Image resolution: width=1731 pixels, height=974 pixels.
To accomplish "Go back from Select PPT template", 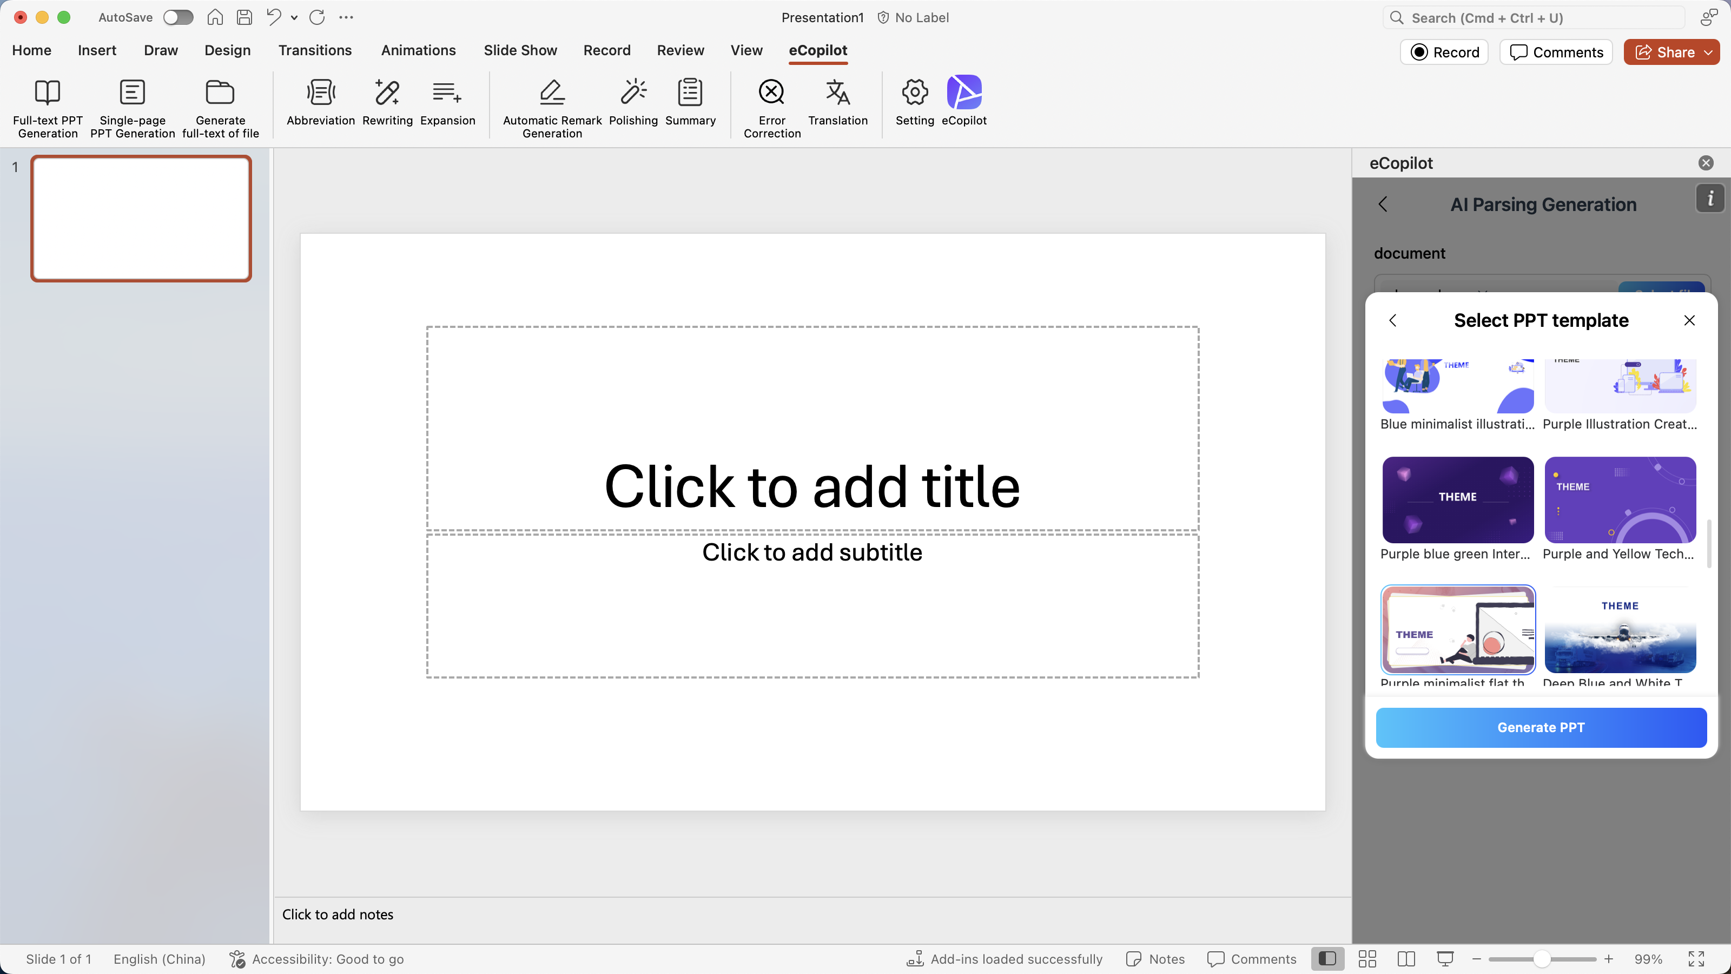I will pyautogui.click(x=1393, y=321).
